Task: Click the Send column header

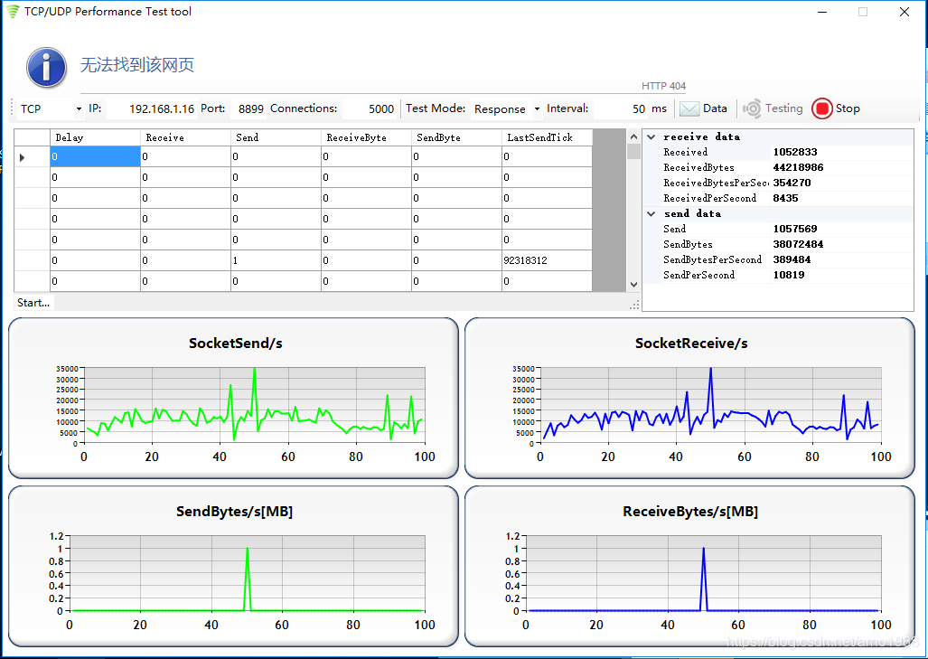Action: (x=277, y=137)
